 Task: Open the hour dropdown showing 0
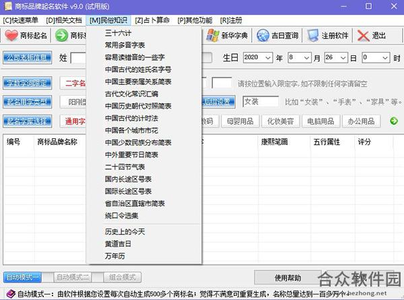(x=384, y=57)
